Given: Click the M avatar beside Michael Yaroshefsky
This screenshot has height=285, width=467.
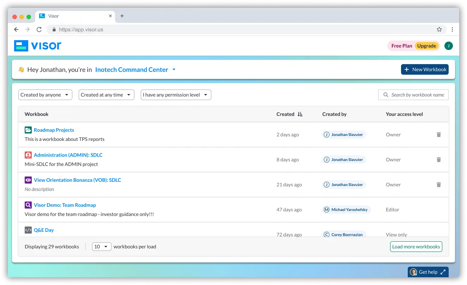Looking at the screenshot, I should click(327, 210).
